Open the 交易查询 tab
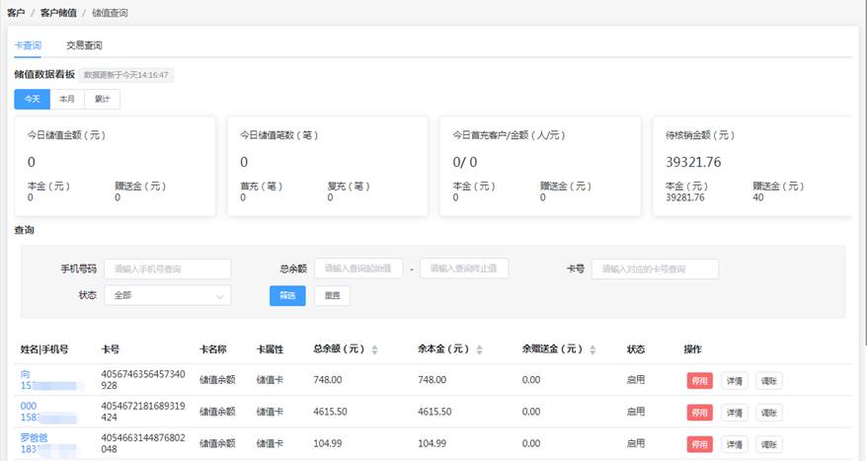867x461 pixels. click(x=84, y=45)
